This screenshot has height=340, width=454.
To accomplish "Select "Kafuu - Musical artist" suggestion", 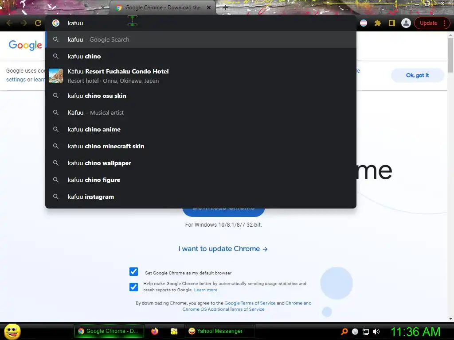I will pyautogui.click(x=201, y=112).
